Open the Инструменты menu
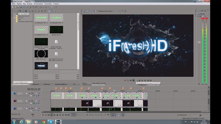The height and width of the screenshot is (124, 221). [x=38, y=4]
